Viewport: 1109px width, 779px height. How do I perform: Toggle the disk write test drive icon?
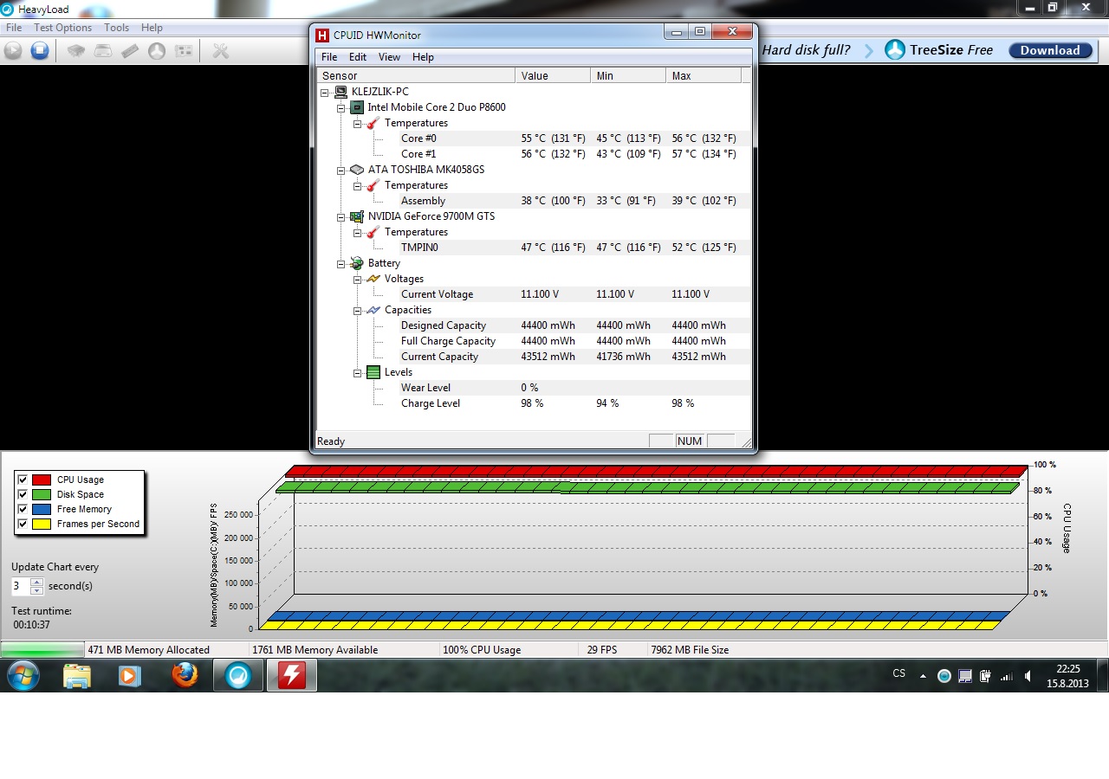[103, 51]
